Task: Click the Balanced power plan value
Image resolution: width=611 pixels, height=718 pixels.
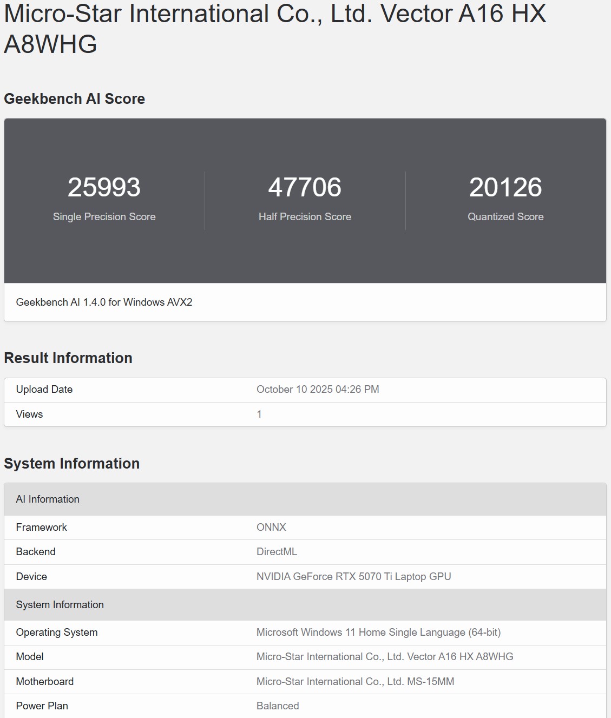Action: pos(278,706)
